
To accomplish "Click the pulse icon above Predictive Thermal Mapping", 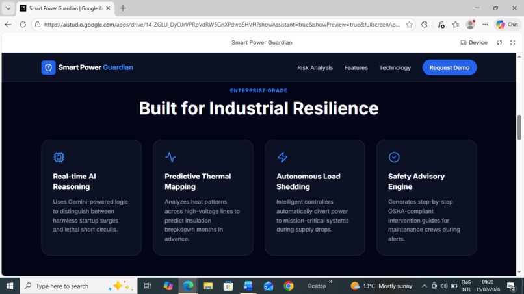I will 170,157.
